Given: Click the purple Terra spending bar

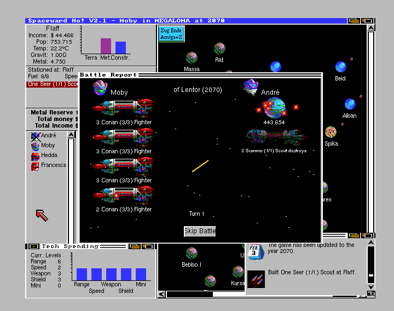Looking at the screenshot, I should [106, 46].
